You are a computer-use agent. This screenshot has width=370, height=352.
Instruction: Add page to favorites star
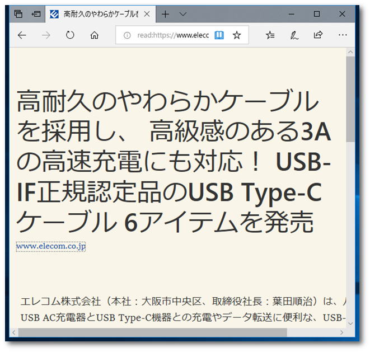click(237, 35)
